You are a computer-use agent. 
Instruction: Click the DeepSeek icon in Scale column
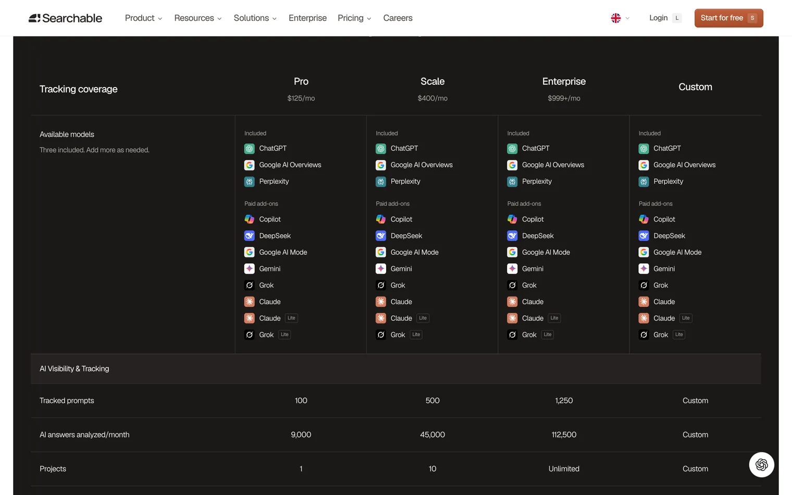(381, 236)
